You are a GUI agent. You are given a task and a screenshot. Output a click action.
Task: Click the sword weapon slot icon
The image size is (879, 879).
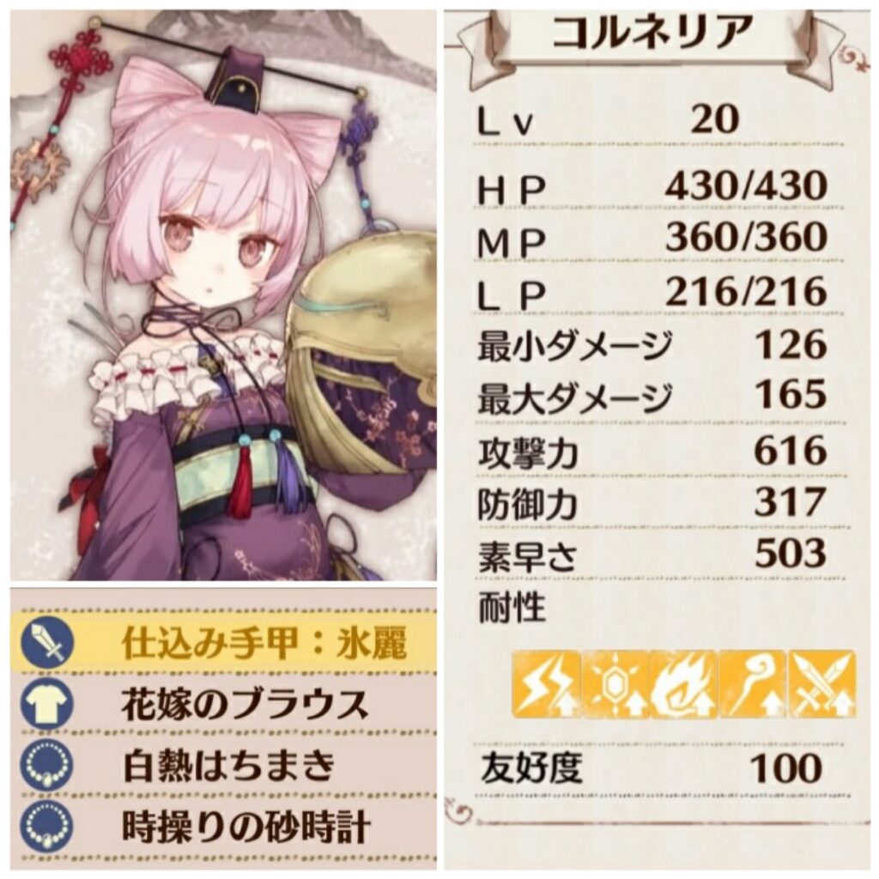47,642
